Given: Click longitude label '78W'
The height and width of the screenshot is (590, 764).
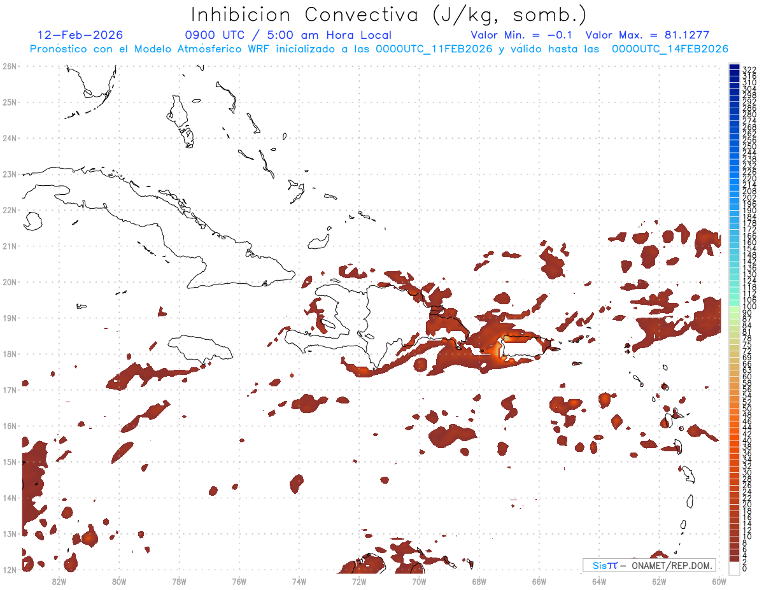Looking at the screenshot, I should click(x=179, y=581).
